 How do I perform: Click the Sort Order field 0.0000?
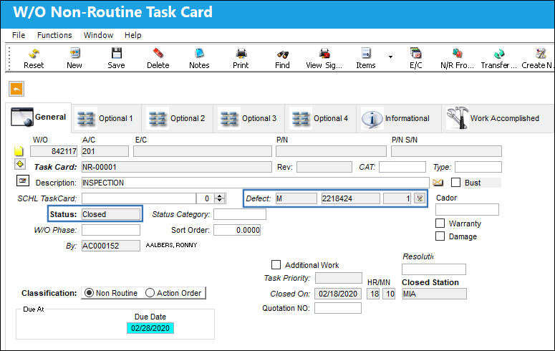pyautogui.click(x=237, y=230)
